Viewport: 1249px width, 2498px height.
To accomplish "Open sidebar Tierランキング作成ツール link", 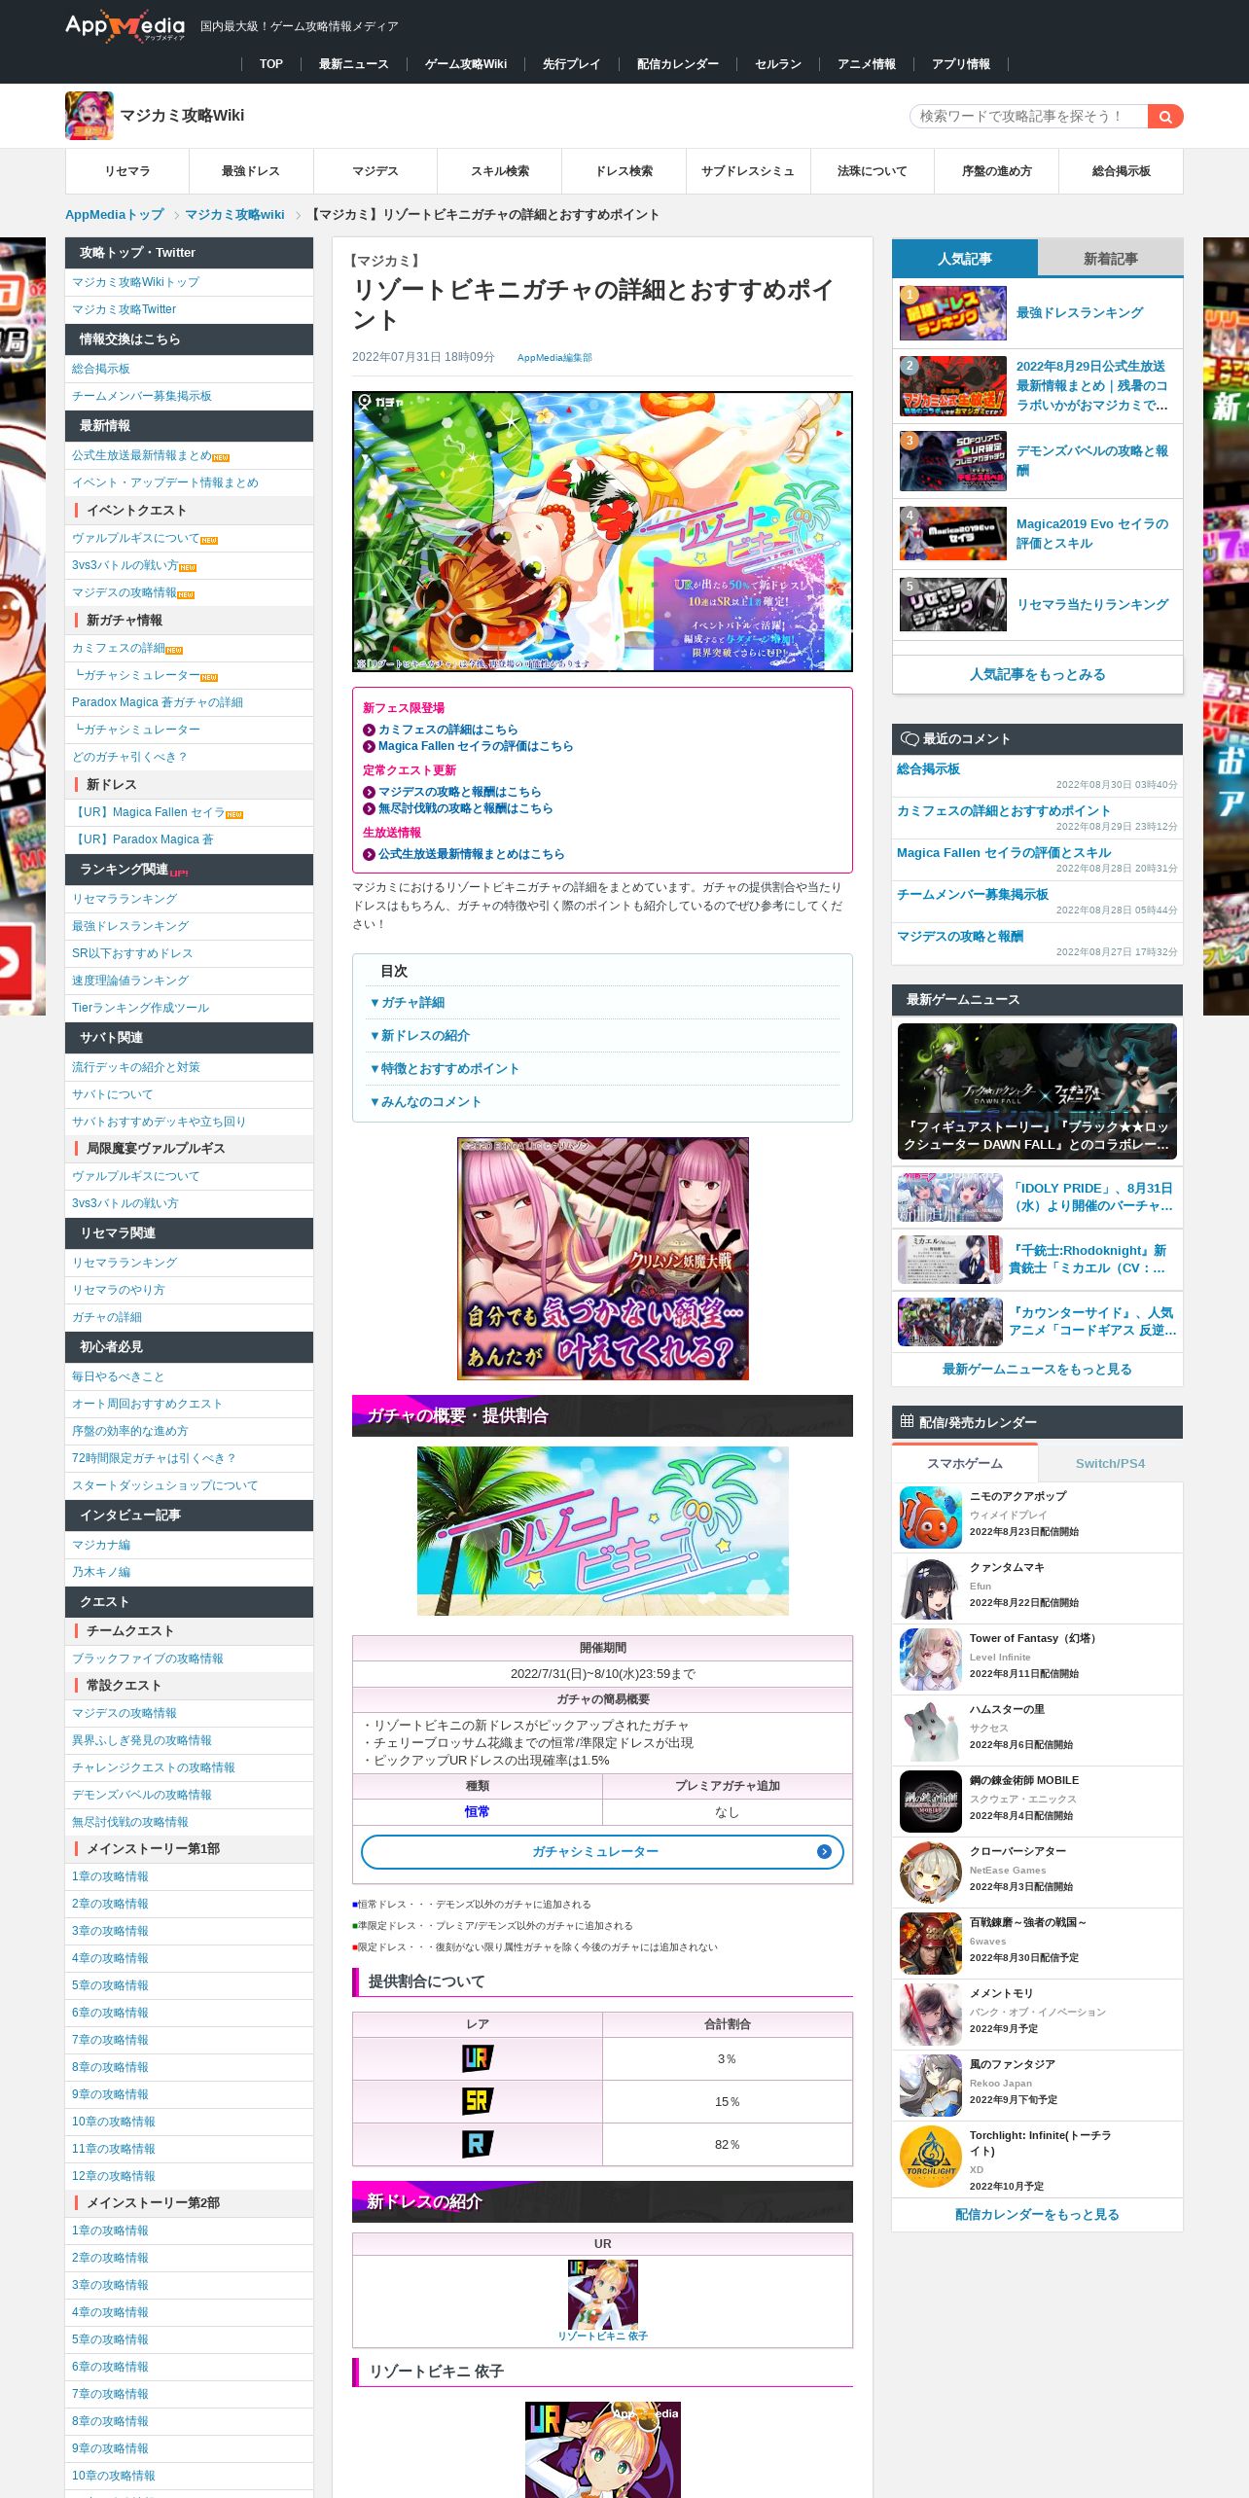I will [x=140, y=1008].
